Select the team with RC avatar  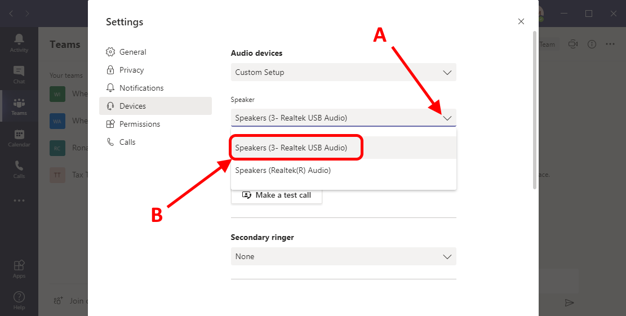coord(57,148)
